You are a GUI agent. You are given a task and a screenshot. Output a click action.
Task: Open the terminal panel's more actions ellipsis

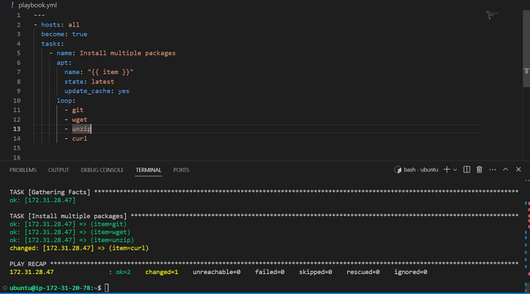(x=492, y=170)
